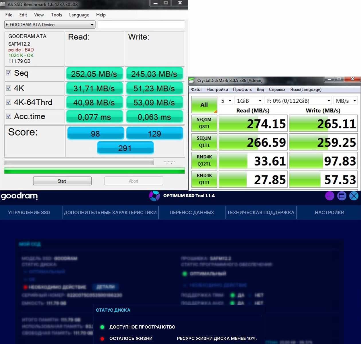
Task: Open the File menu in AS SSD
Action: (9, 15)
